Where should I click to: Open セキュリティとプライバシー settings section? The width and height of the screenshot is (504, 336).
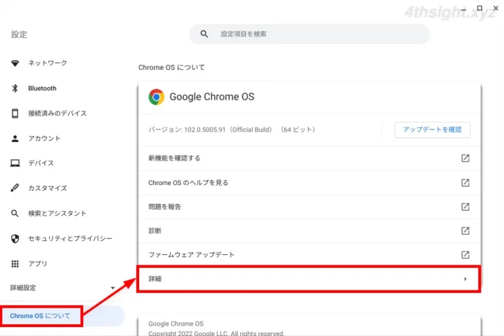pyautogui.click(x=71, y=238)
